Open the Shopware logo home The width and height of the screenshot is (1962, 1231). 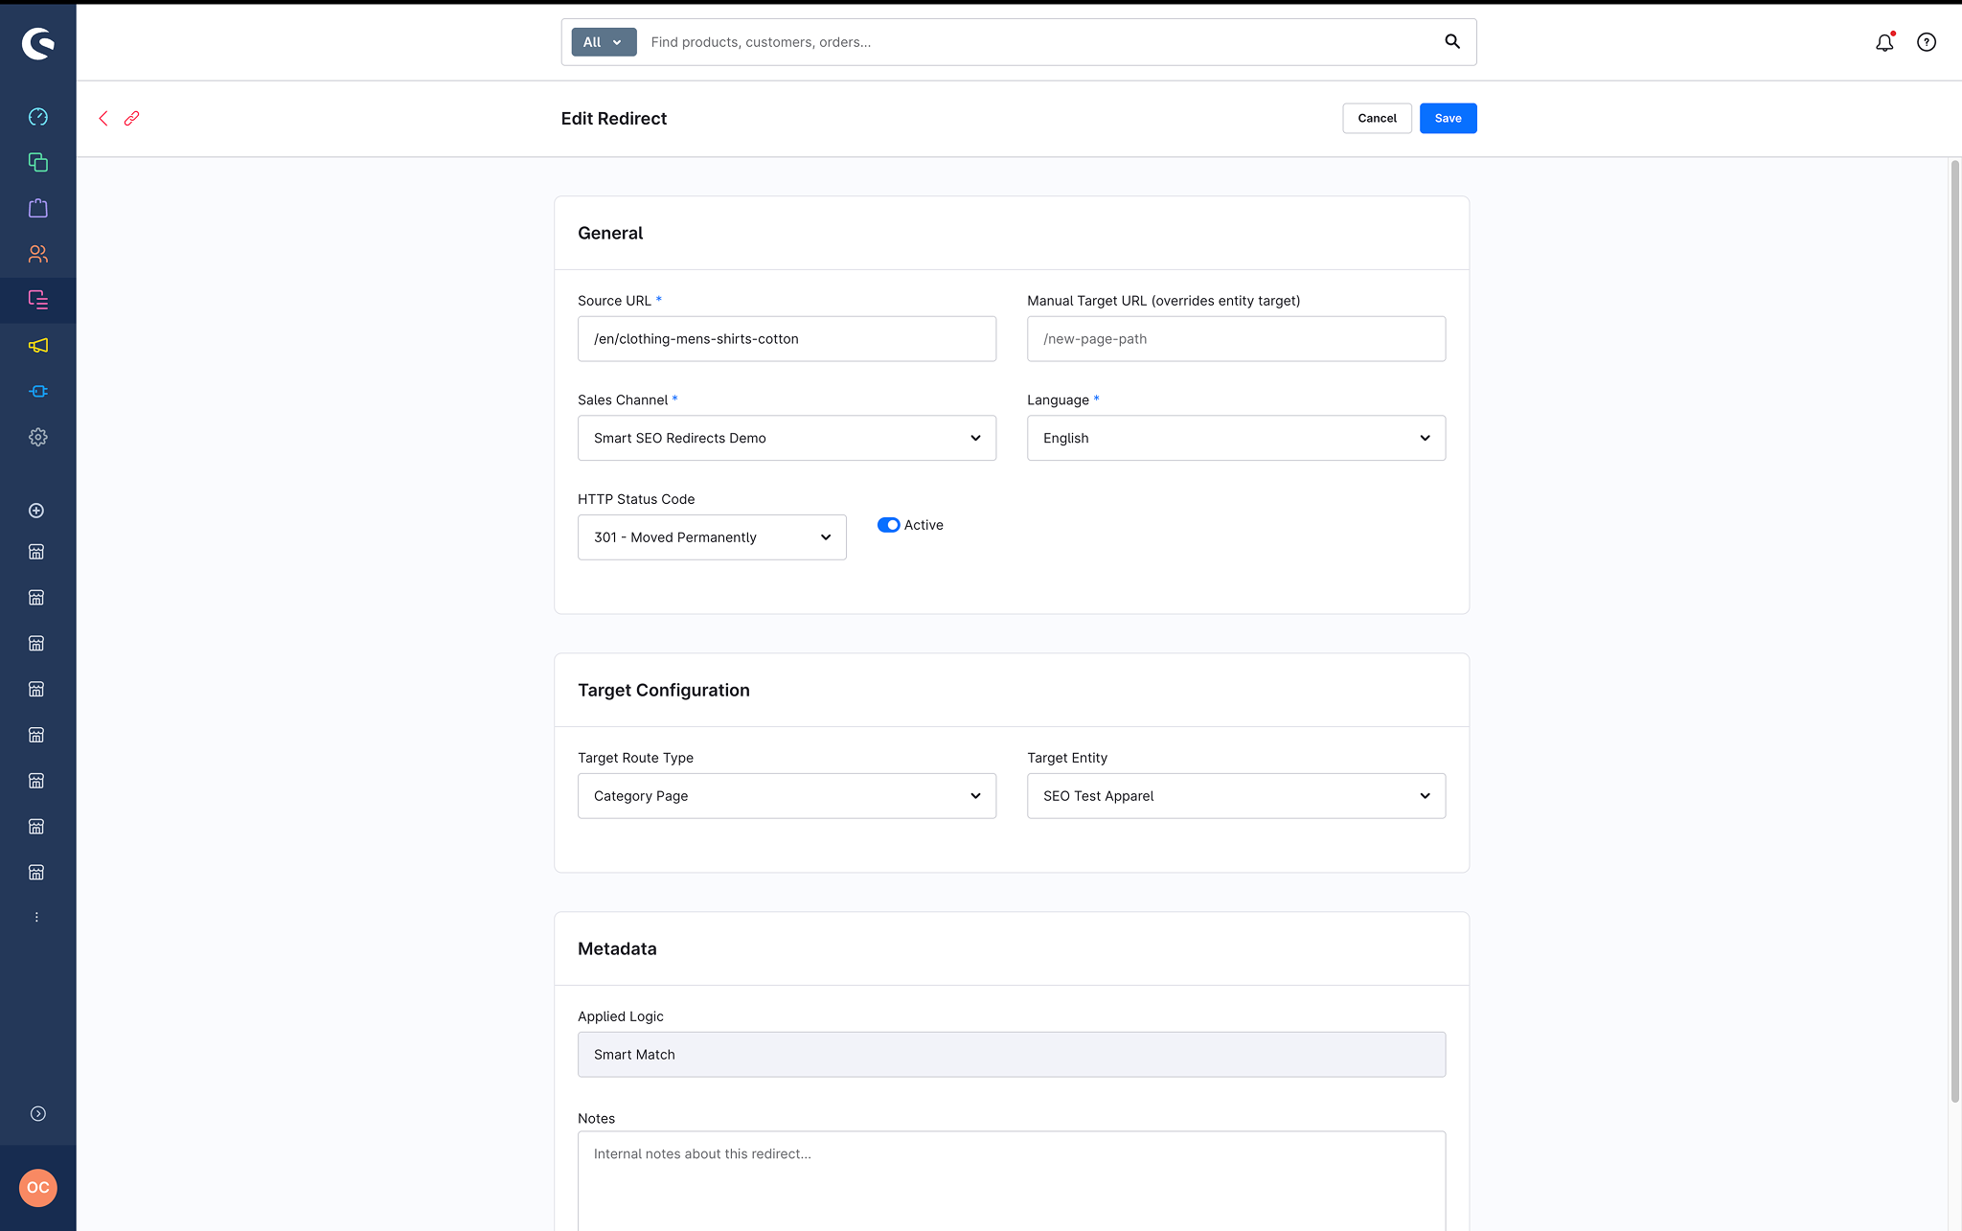[38, 43]
